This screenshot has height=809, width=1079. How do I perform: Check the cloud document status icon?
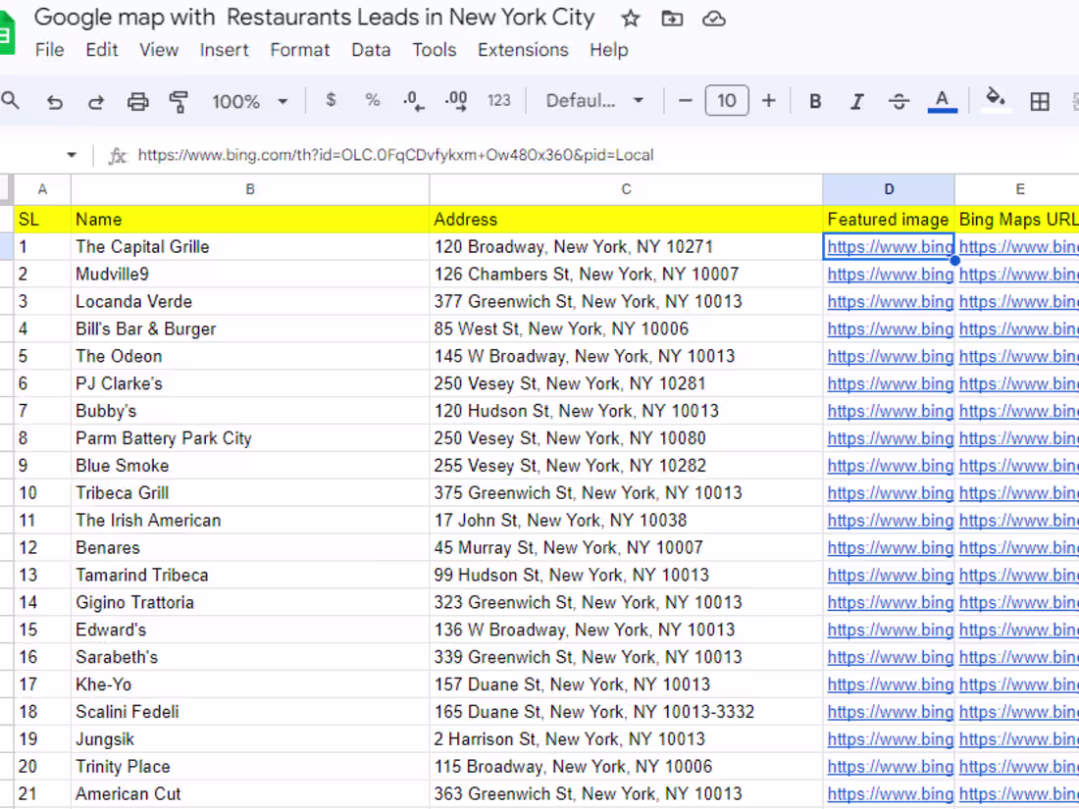(713, 19)
